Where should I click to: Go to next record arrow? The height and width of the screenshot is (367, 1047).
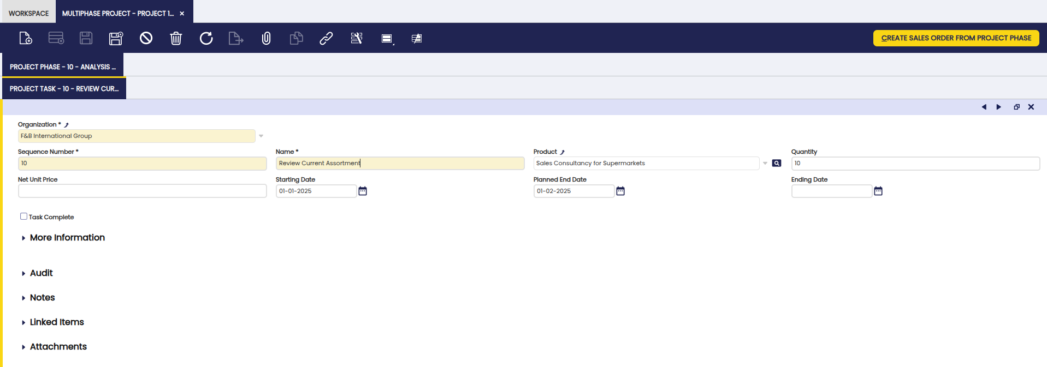click(x=999, y=107)
